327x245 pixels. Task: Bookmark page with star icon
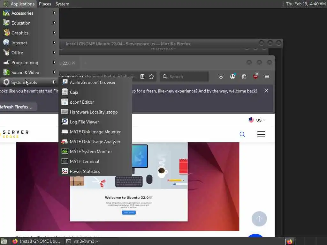coord(151,77)
